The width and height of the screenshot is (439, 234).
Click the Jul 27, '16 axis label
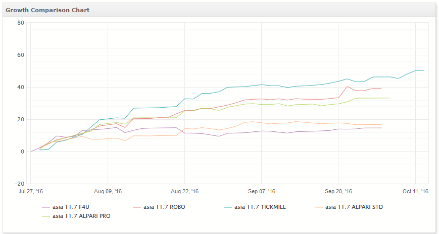31,191
